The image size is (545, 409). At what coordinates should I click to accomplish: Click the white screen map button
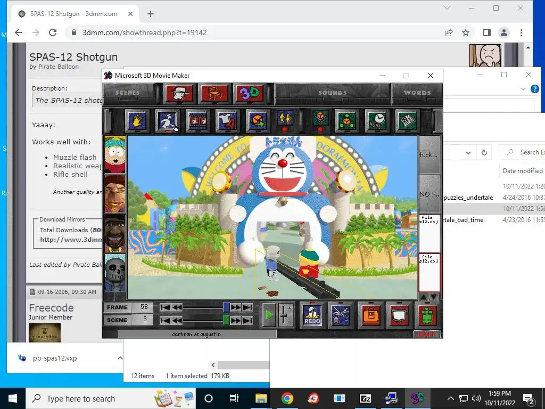[399, 315]
